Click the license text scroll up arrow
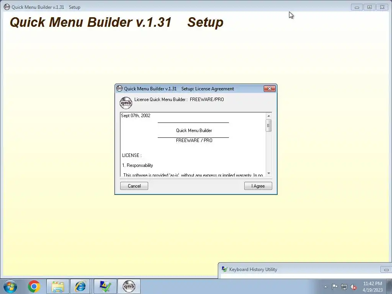The width and height of the screenshot is (392, 294). click(269, 116)
